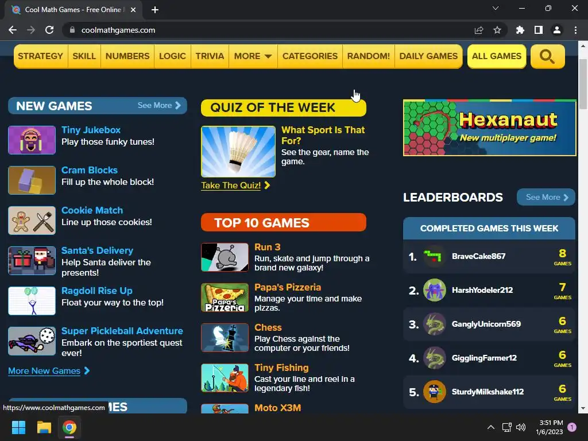The width and height of the screenshot is (588, 441).
Task: Click the Chrome taskbar icon
Action: click(x=69, y=427)
